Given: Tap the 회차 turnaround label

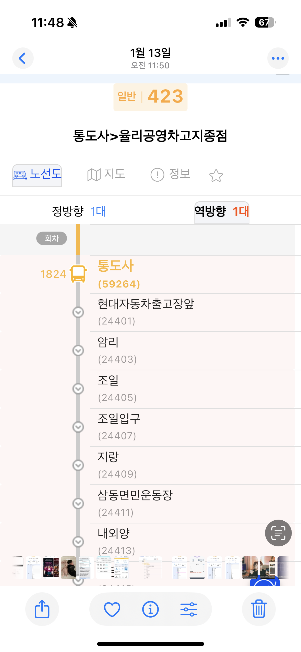Looking at the screenshot, I should (x=52, y=238).
